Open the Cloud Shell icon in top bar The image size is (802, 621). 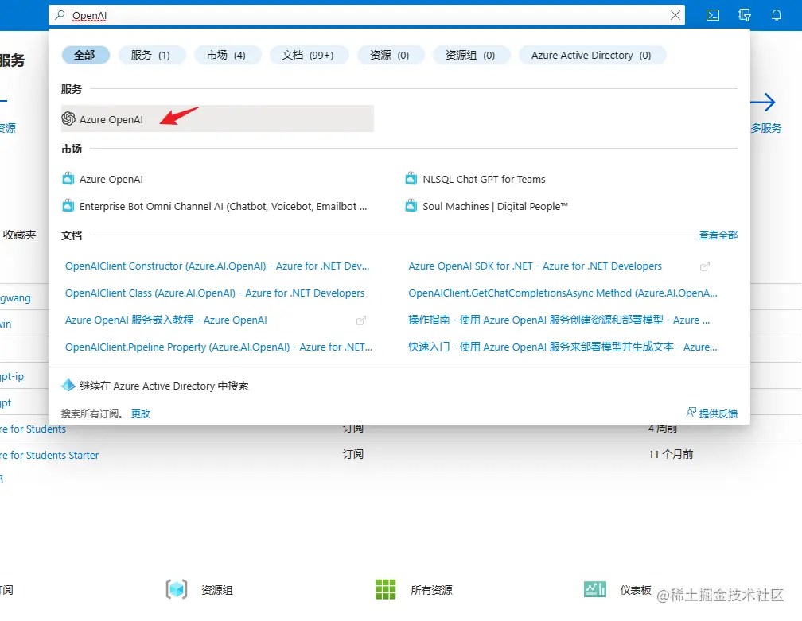click(x=713, y=15)
